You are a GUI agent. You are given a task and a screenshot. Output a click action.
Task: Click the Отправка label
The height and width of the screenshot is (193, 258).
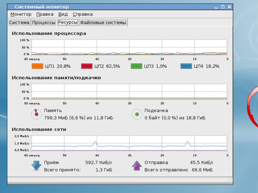coord(156,162)
